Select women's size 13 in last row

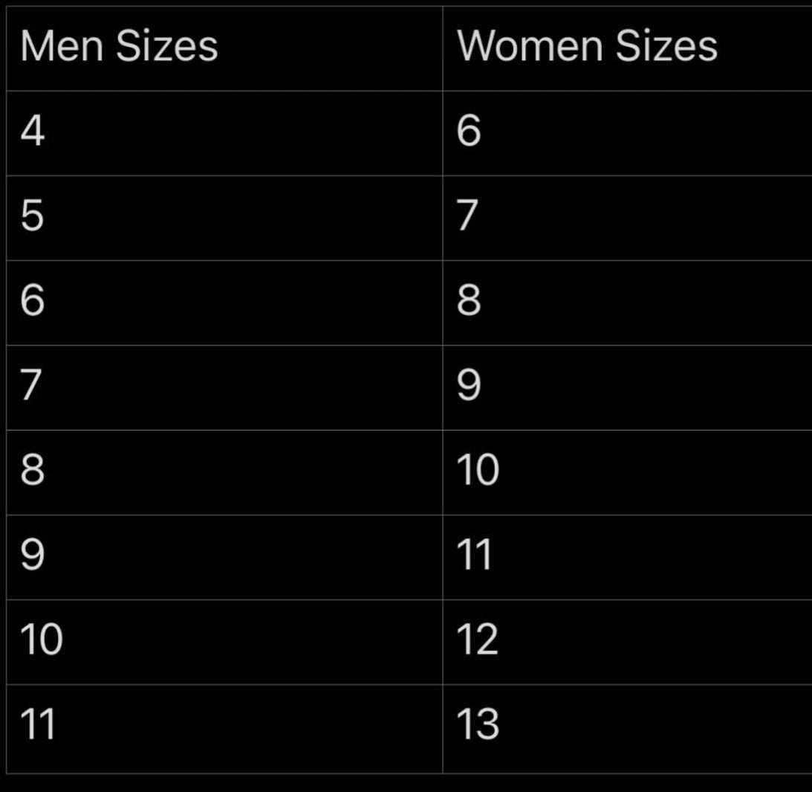478,725
